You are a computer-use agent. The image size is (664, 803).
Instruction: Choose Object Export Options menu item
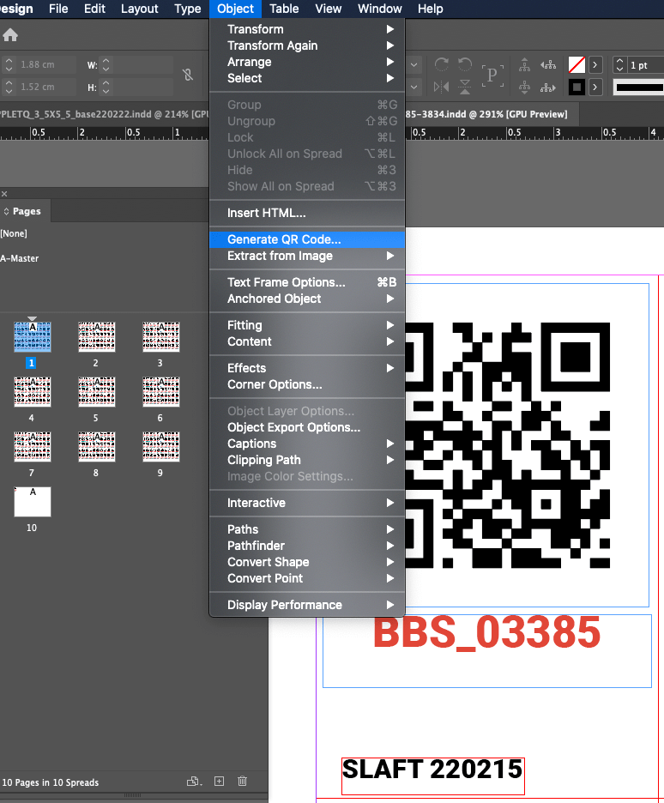[x=307, y=427]
